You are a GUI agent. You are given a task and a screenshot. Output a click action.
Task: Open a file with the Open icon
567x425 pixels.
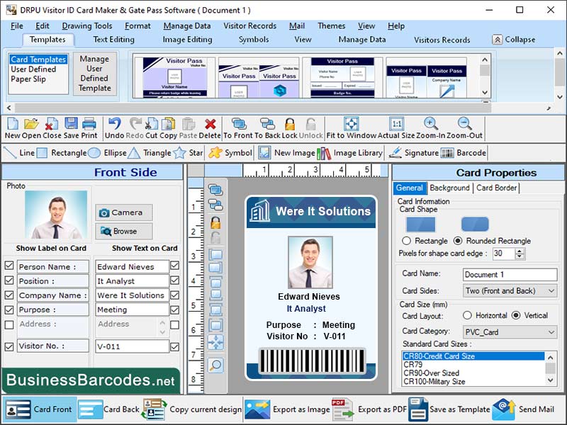31,124
